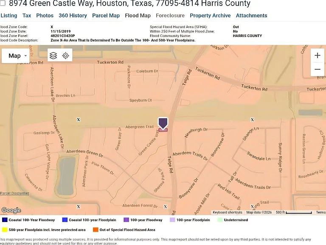
Task: Click the orange Out of Special Flood Hazard swatch
Action: [96, 230]
